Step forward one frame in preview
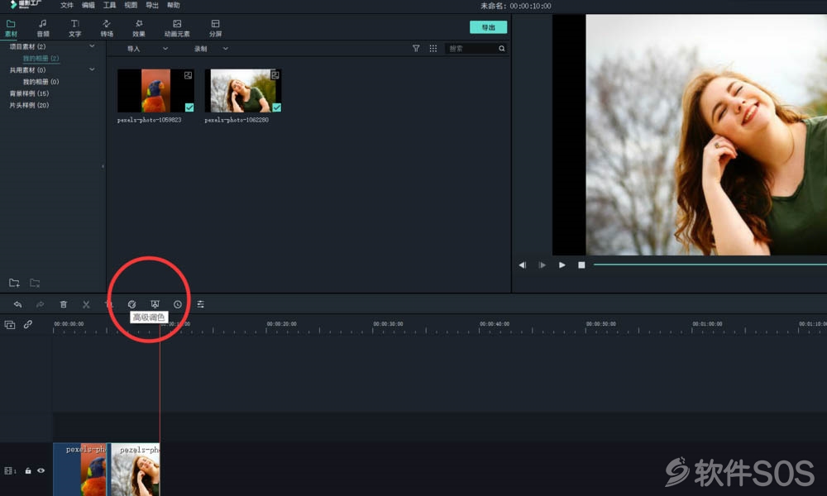 (x=543, y=265)
